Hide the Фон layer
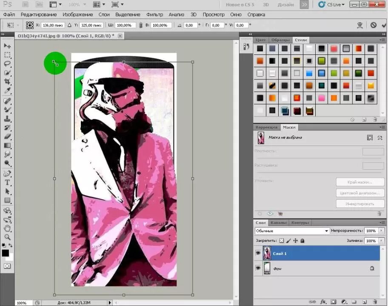The image size is (388, 306). (258, 268)
